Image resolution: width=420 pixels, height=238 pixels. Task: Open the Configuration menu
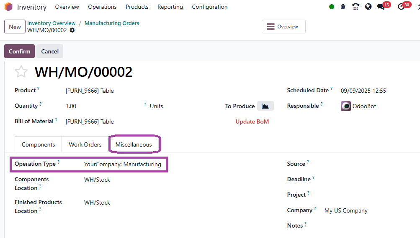coord(210,7)
